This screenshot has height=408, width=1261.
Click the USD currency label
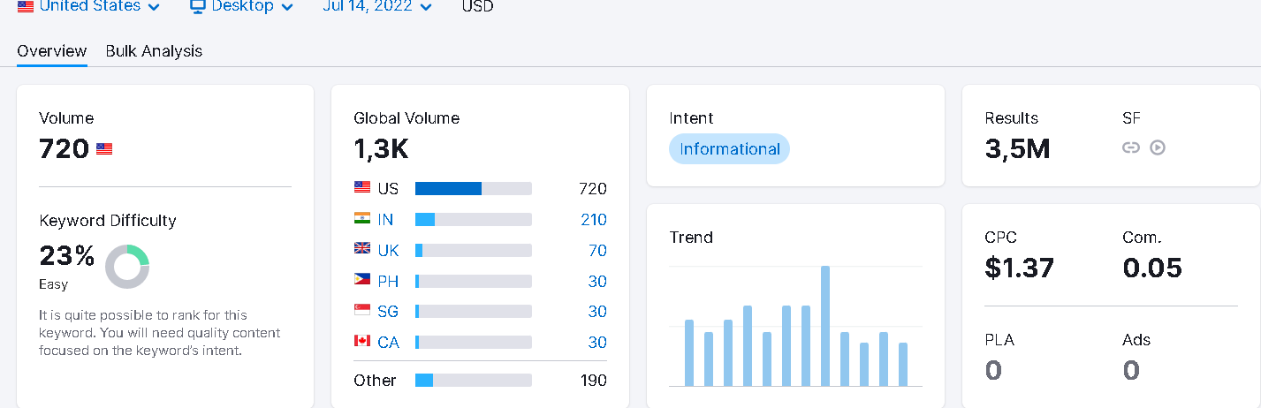click(477, 6)
